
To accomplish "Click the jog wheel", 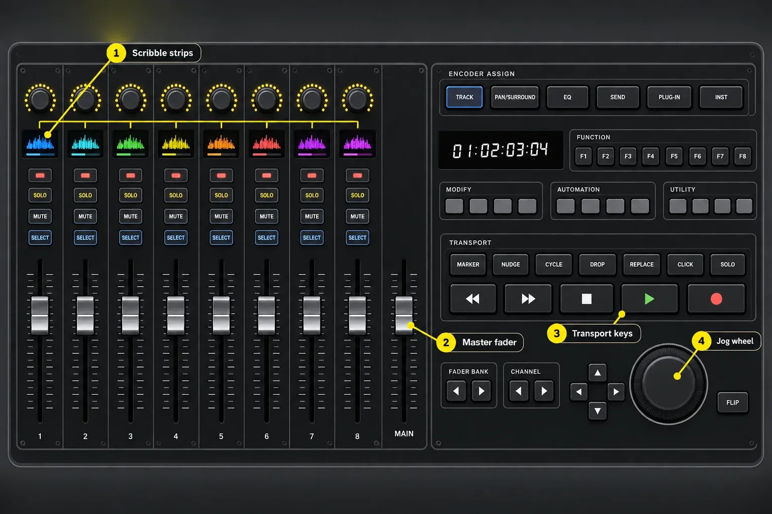I will [668, 384].
